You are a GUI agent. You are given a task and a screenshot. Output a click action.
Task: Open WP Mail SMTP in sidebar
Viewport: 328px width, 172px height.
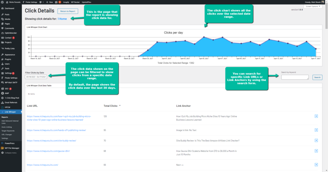(x=11, y=82)
